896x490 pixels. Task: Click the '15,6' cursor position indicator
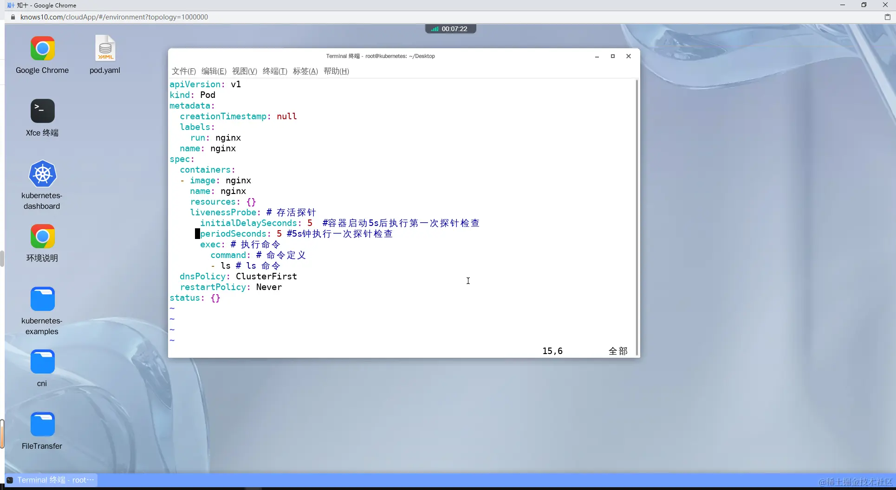[552, 351]
